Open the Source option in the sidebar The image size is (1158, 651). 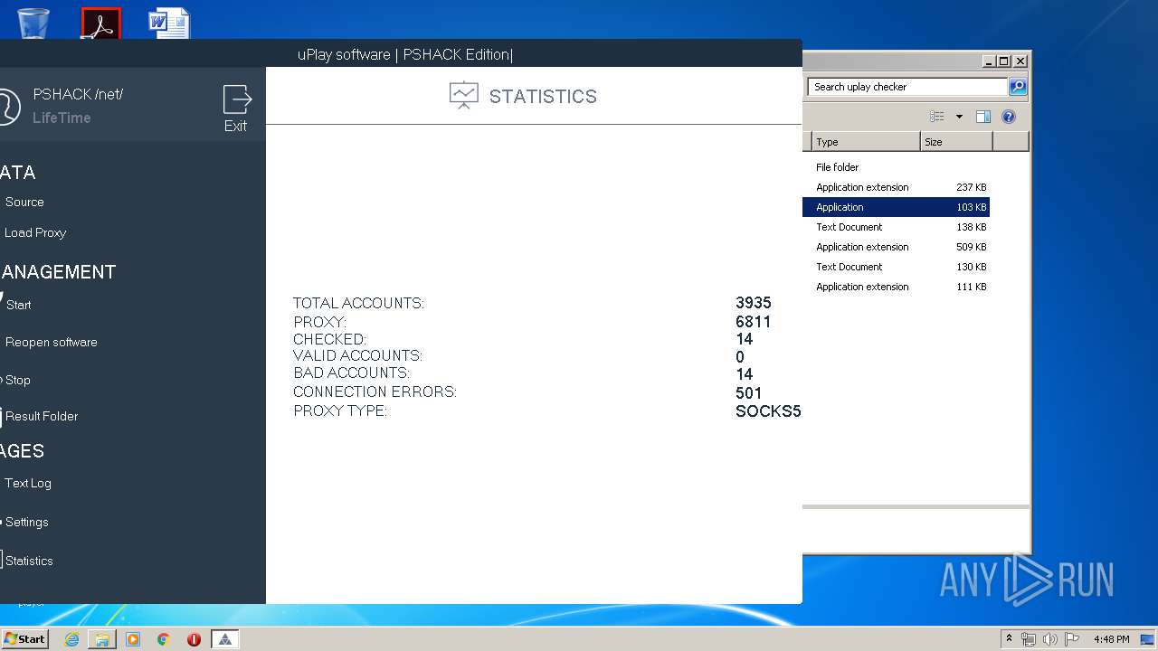tap(24, 202)
